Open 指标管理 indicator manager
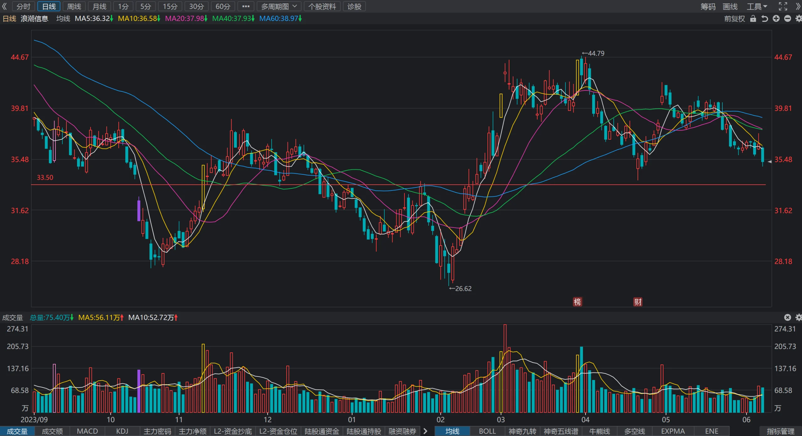 click(780, 431)
